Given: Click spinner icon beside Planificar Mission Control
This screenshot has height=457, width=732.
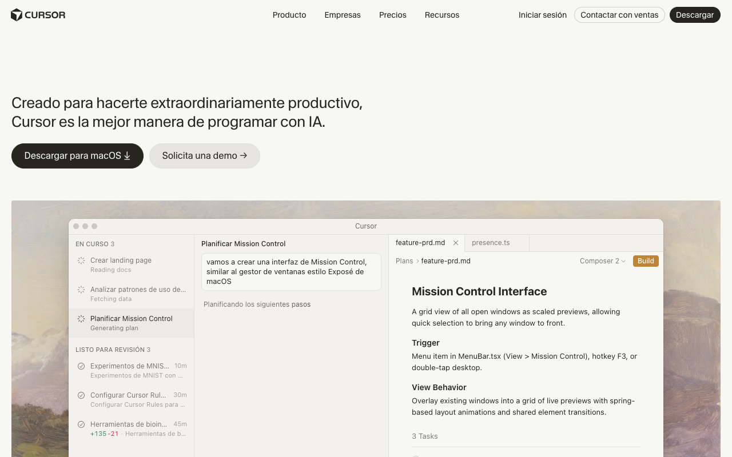Looking at the screenshot, I should pos(81,319).
